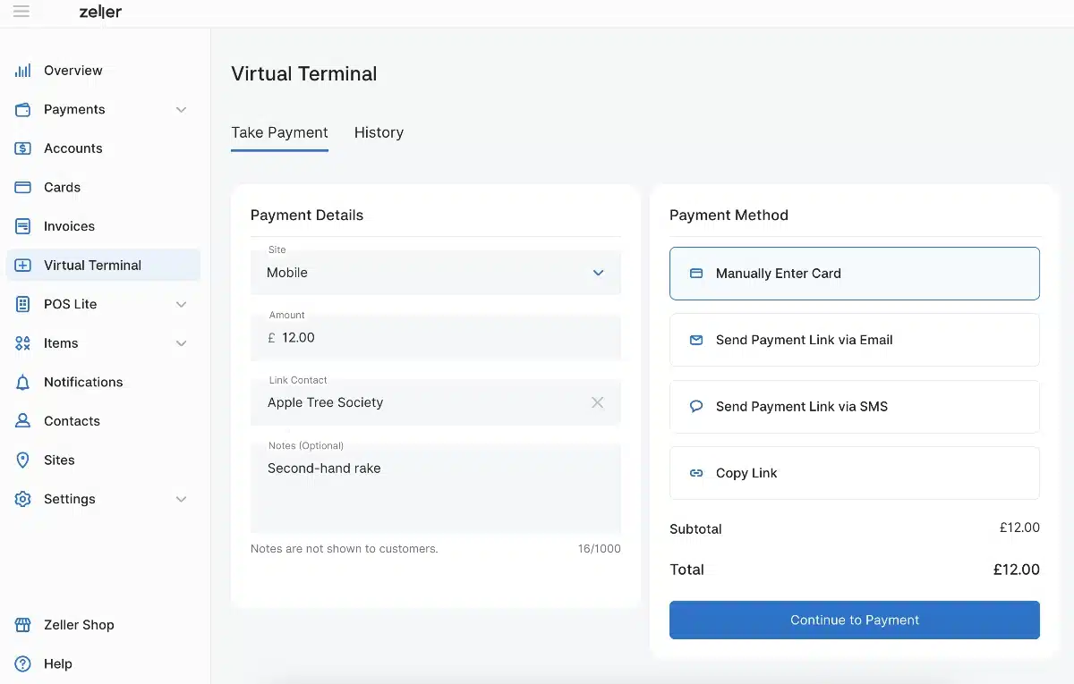The width and height of the screenshot is (1074, 684).
Task: Open the hamburger menu icon
Action: [x=21, y=12]
